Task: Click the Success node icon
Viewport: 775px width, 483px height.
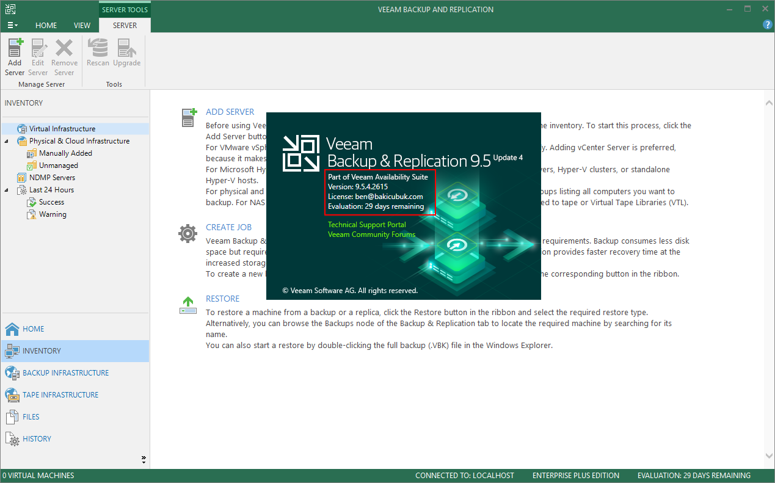Action: point(32,202)
